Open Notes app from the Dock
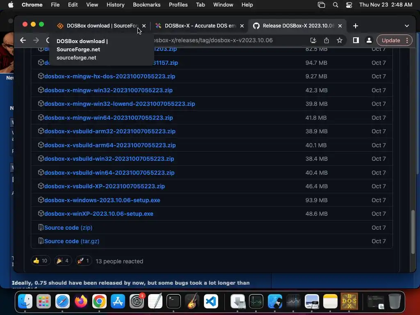This screenshot has height=315, width=420. [330, 301]
